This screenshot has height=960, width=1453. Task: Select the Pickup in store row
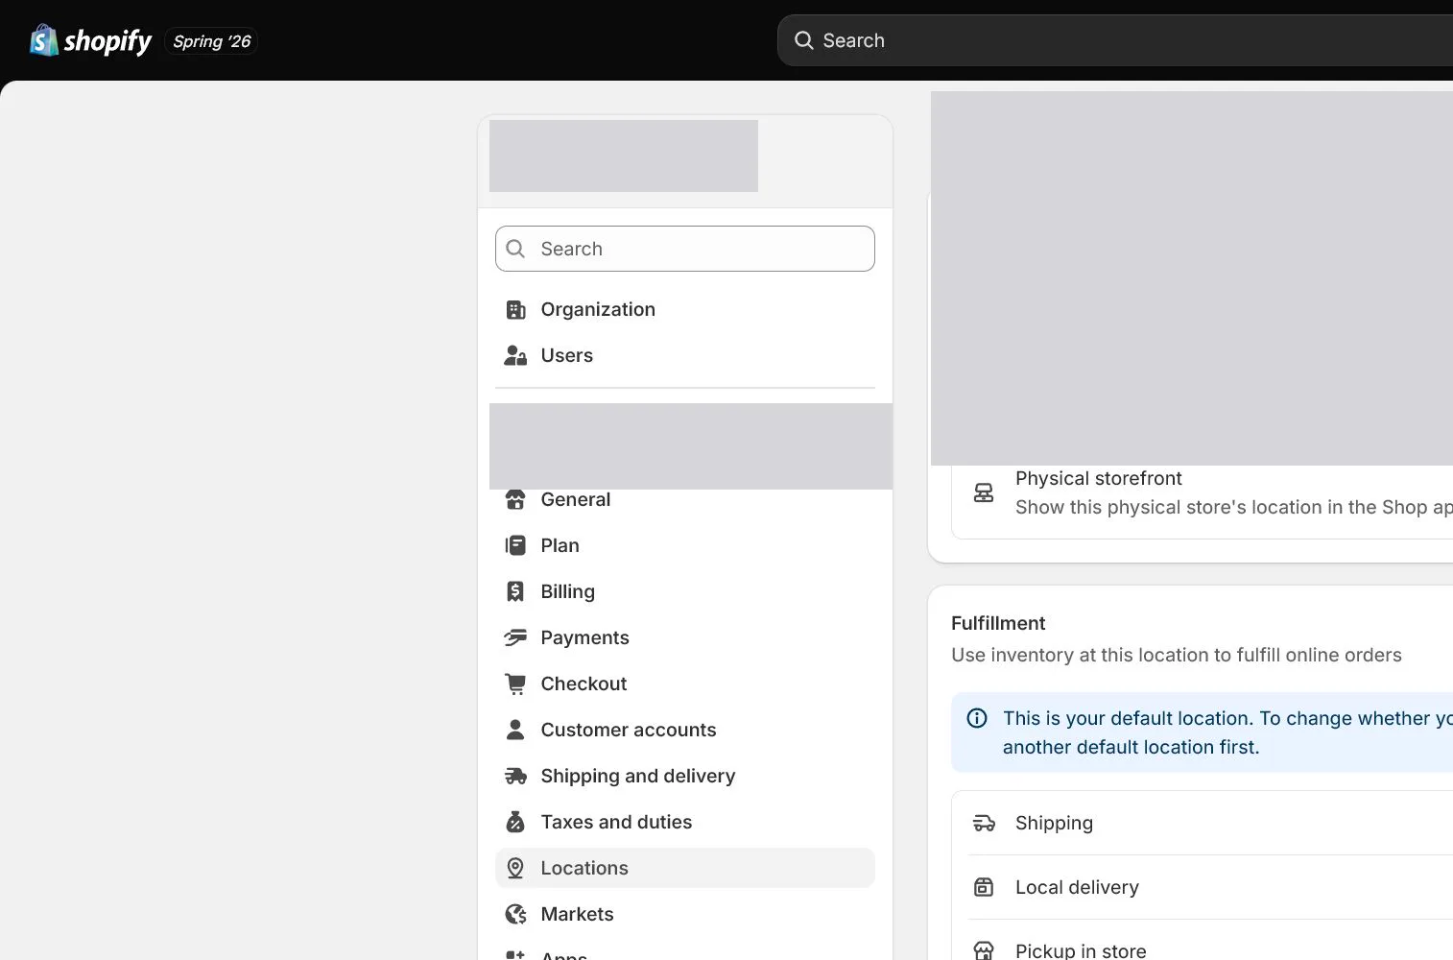pos(1203,941)
